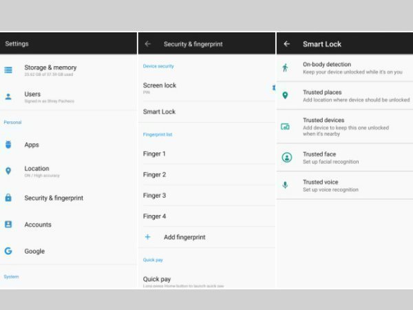The image size is (413, 310).
Task: Go back from Smart Lock screen
Action: tap(287, 44)
